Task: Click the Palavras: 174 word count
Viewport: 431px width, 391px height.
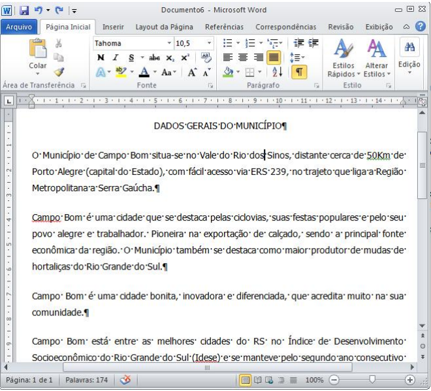Action: pos(87,380)
